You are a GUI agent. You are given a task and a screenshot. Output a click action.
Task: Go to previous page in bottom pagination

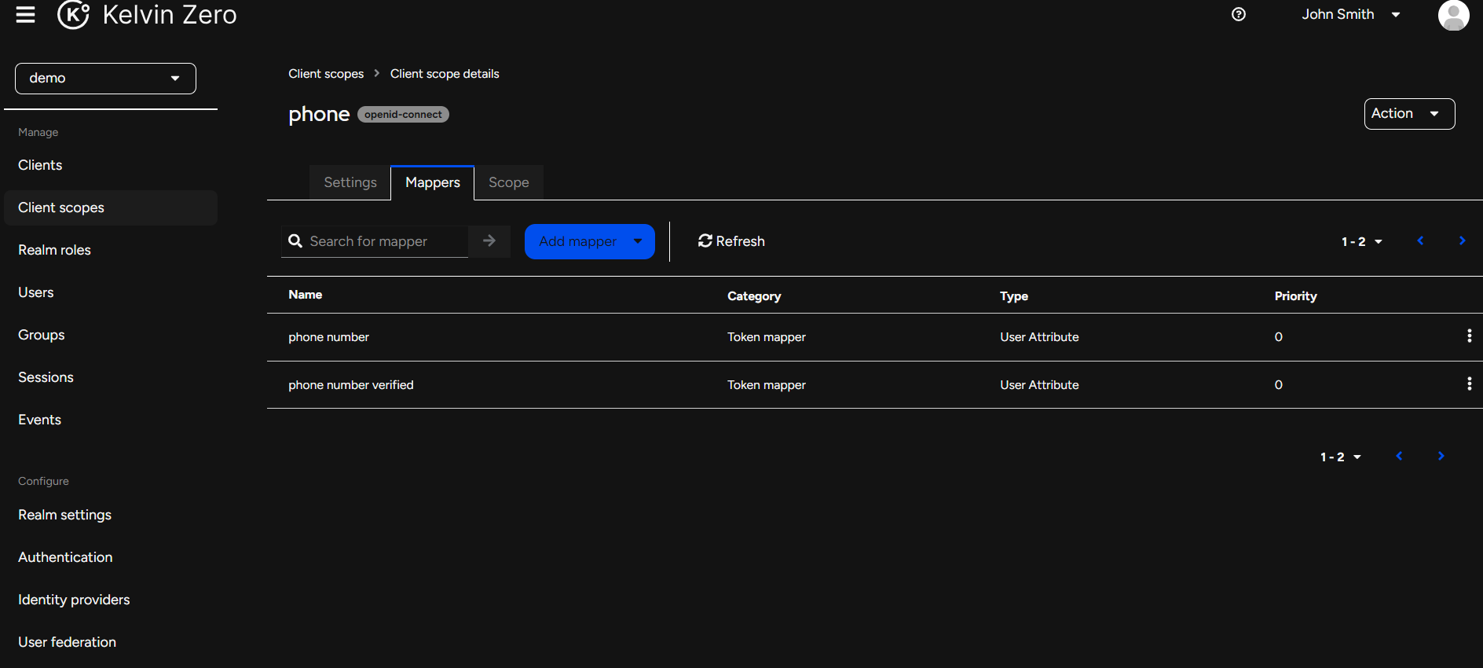coord(1399,457)
